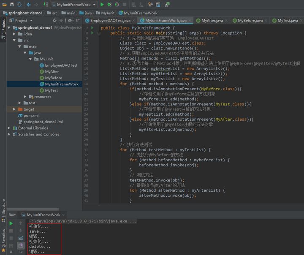Screen dimensions: 304x255
Task: Collapse the java folder in the tree
Action: point(25,53)
